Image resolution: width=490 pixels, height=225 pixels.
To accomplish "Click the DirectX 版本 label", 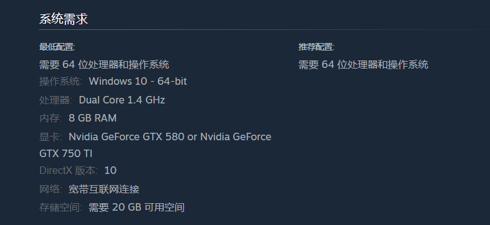I will pyautogui.click(x=69, y=170).
